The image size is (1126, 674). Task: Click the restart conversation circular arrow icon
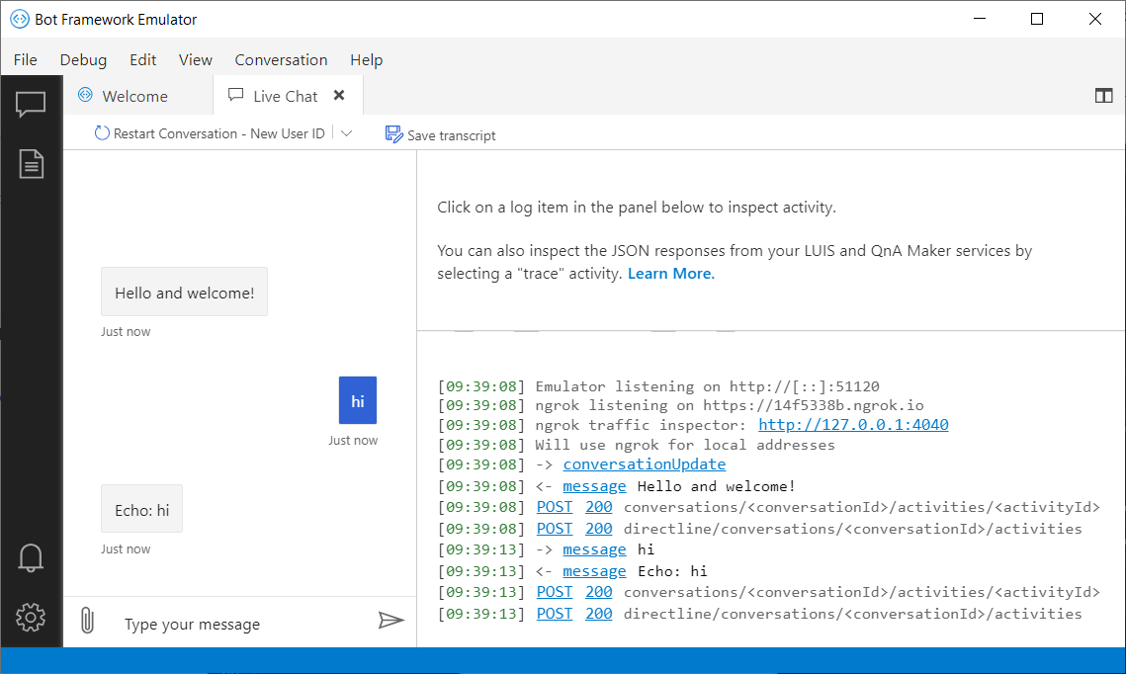[102, 132]
